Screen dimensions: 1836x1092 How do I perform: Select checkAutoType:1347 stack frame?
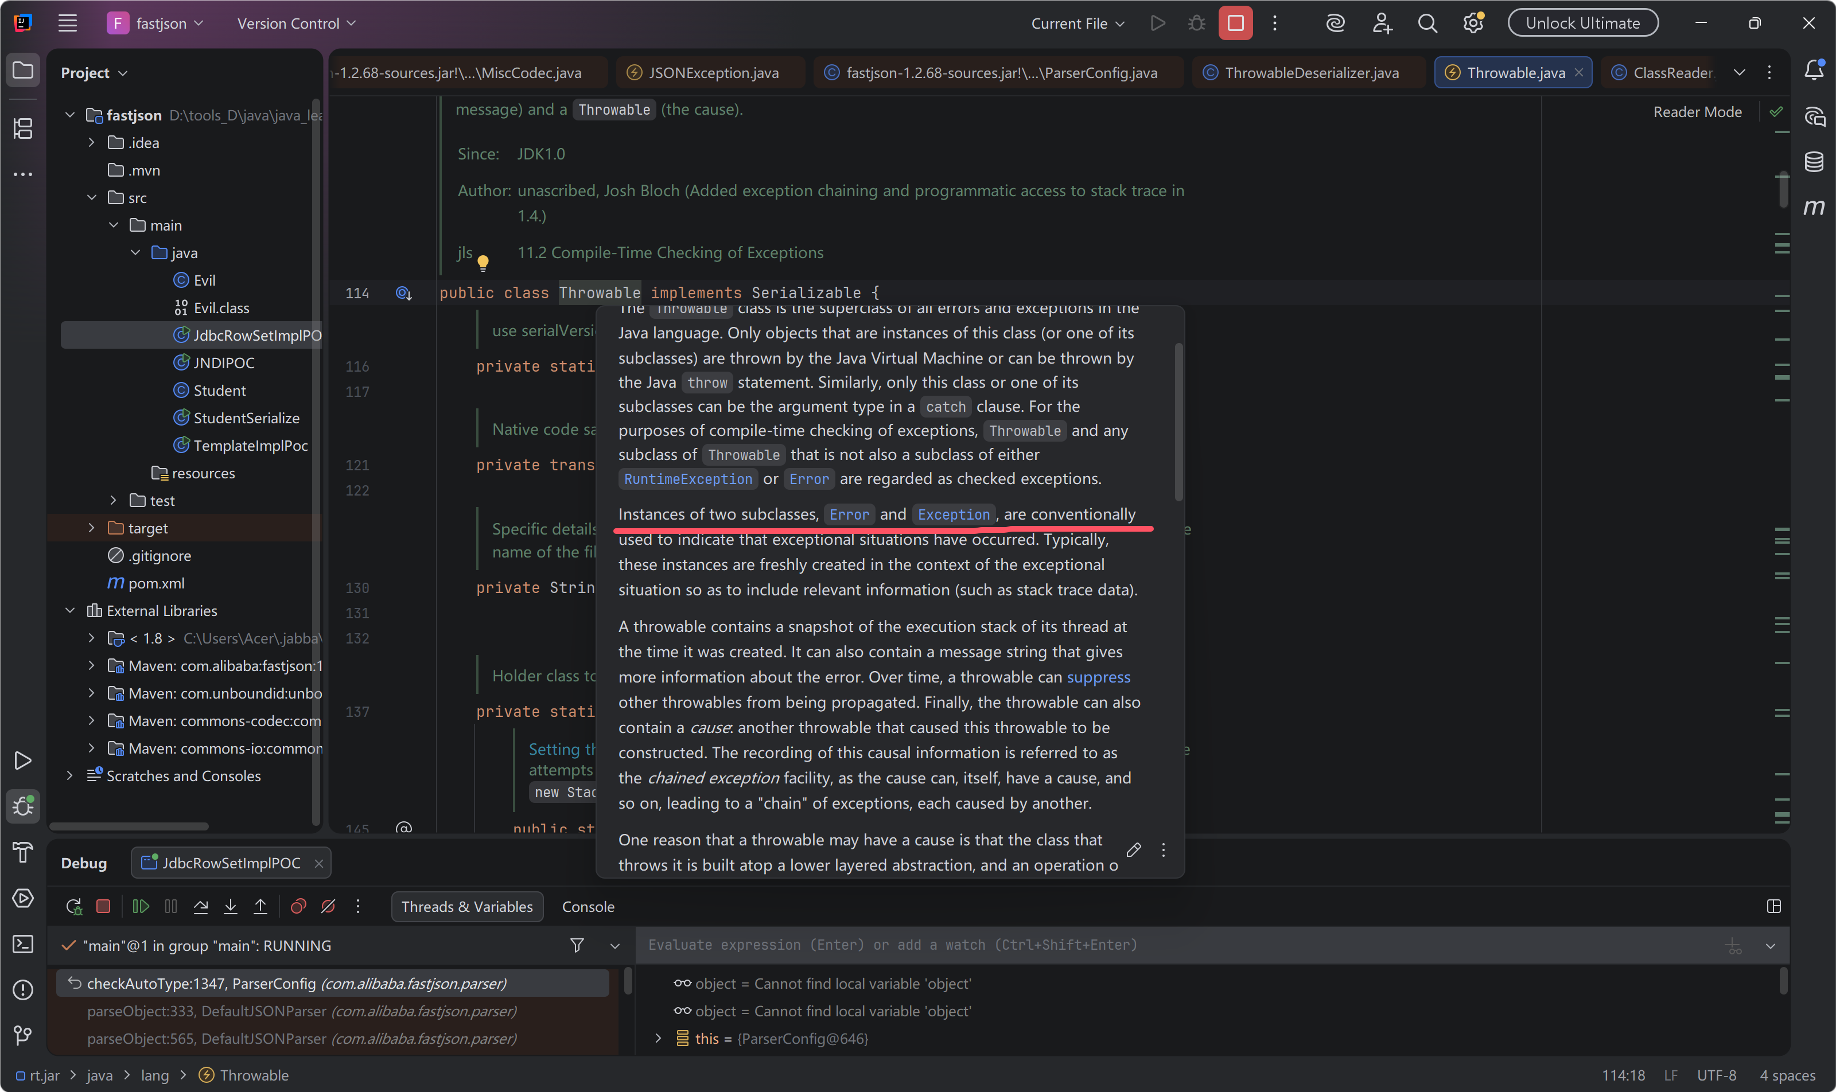click(x=333, y=983)
